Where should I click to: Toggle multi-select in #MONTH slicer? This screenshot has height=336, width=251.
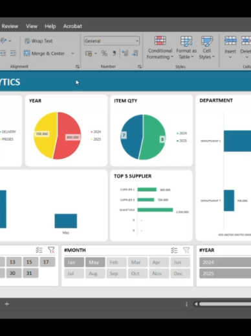pyautogui.click(x=174, y=250)
